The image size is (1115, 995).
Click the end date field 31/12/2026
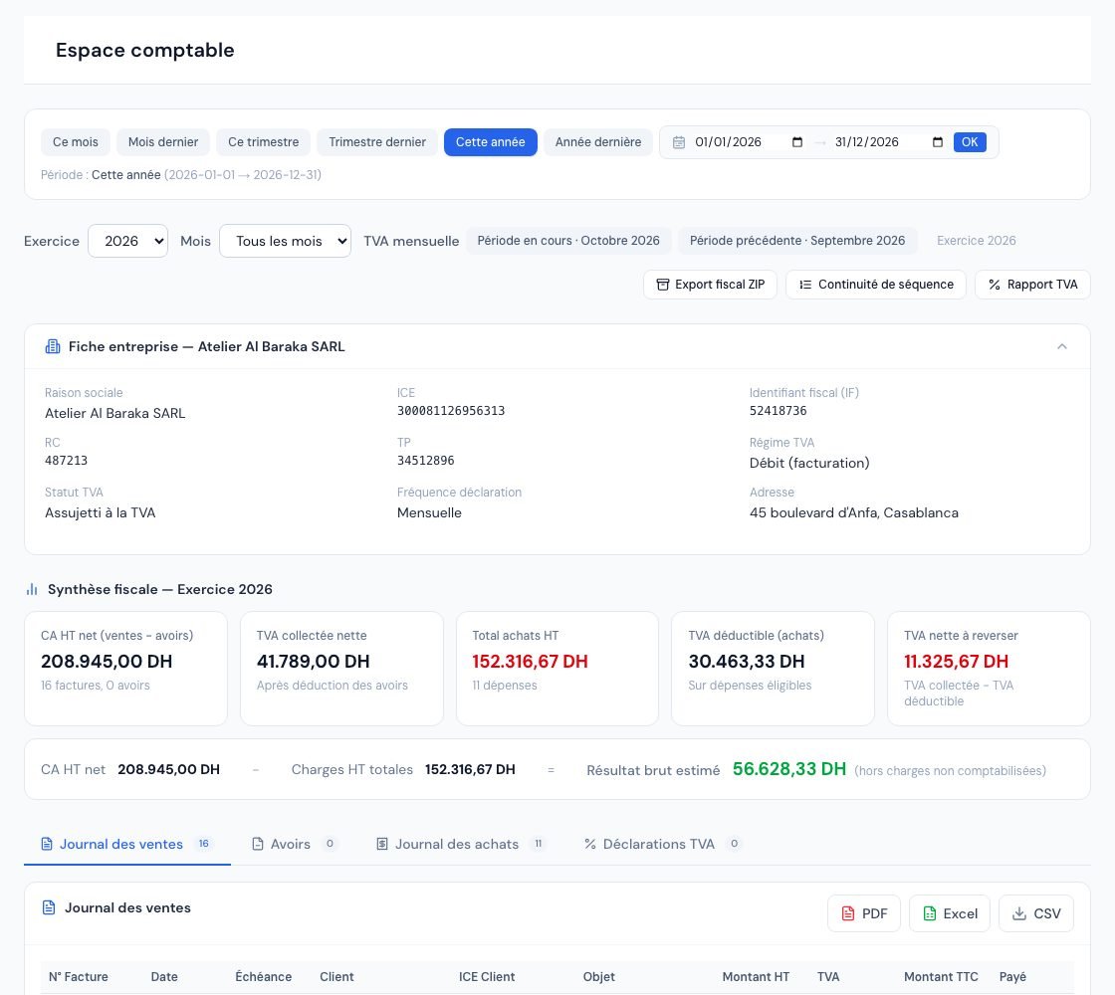pos(889,142)
